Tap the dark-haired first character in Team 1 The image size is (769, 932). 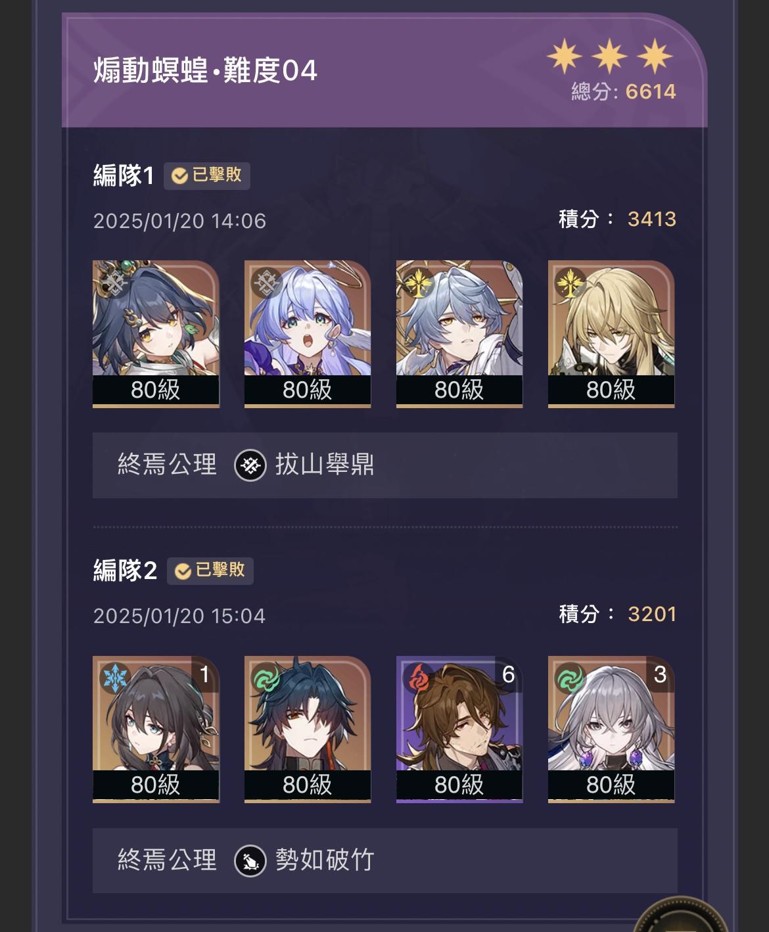click(156, 334)
